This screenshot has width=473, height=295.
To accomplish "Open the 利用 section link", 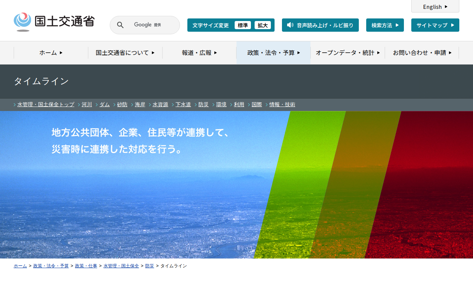I will pos(239,105).
